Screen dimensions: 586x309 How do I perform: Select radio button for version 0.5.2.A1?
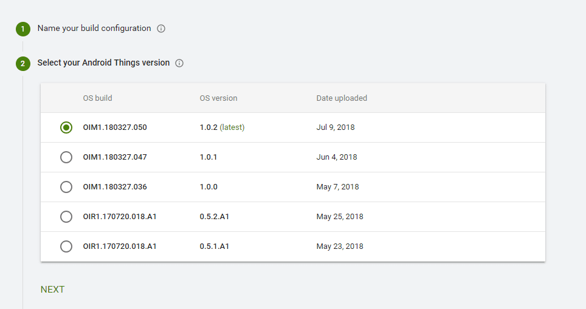66,217
